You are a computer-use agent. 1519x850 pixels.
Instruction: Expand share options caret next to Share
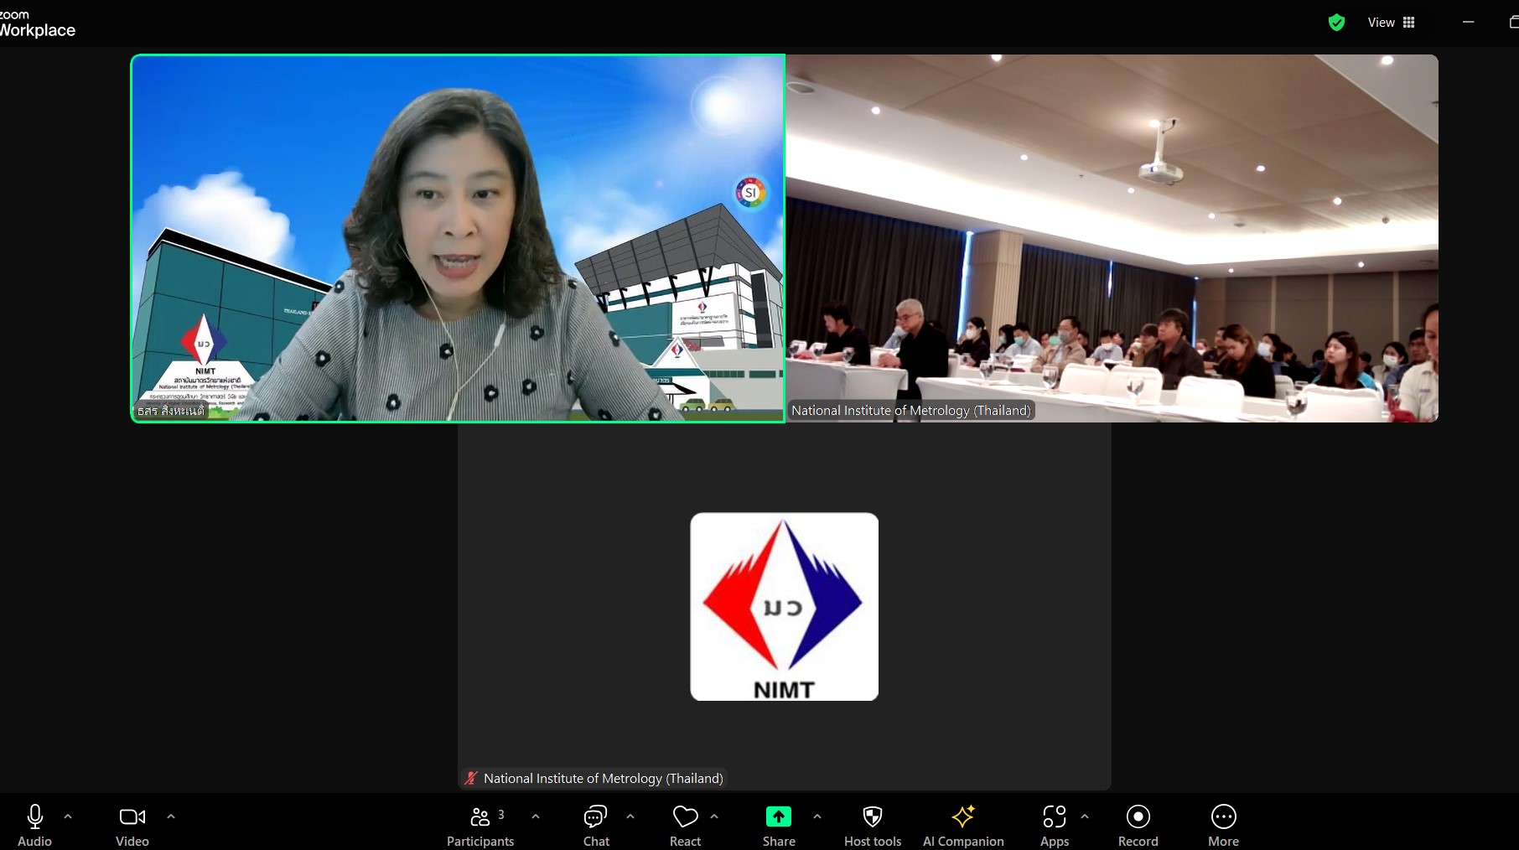pos(817,816)
